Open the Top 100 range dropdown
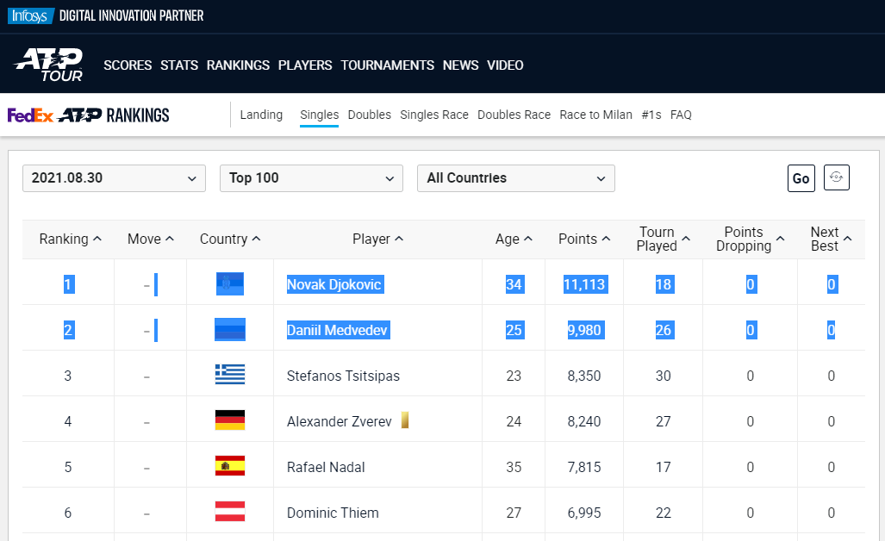Viewport: 885px width, 541px height. [311, 178]
